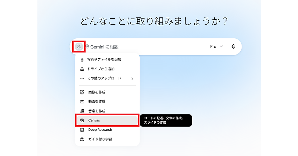Image resolution: width=298 pixels, height=156 pixels.
Task: Click the microphone voice input icon
Action: click(x=233, y=47)
